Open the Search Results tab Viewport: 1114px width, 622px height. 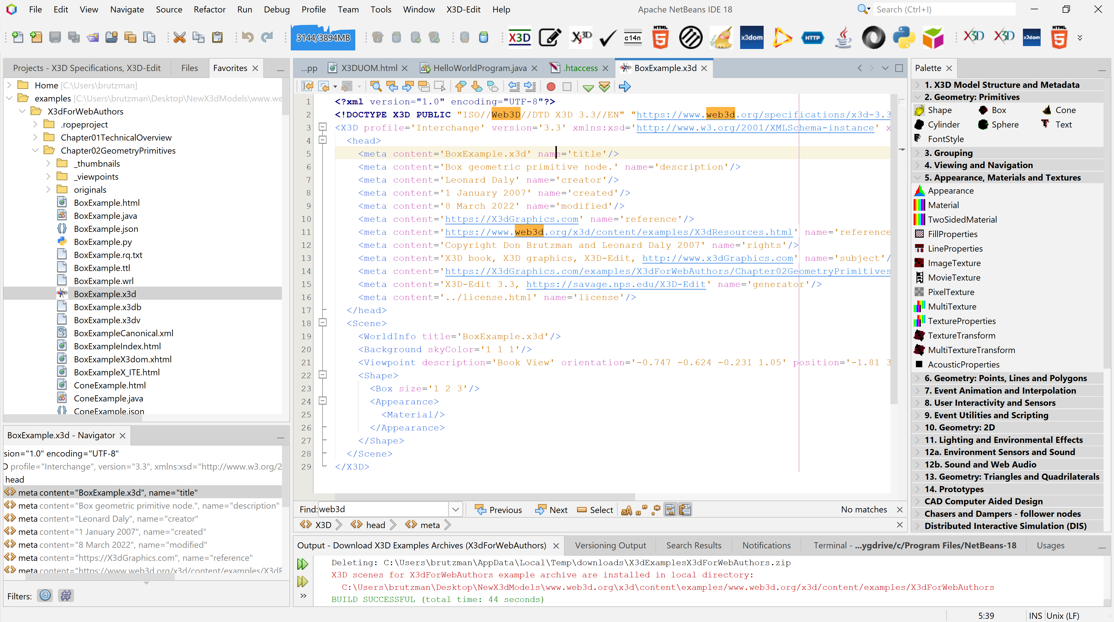(x=693, y=545)
